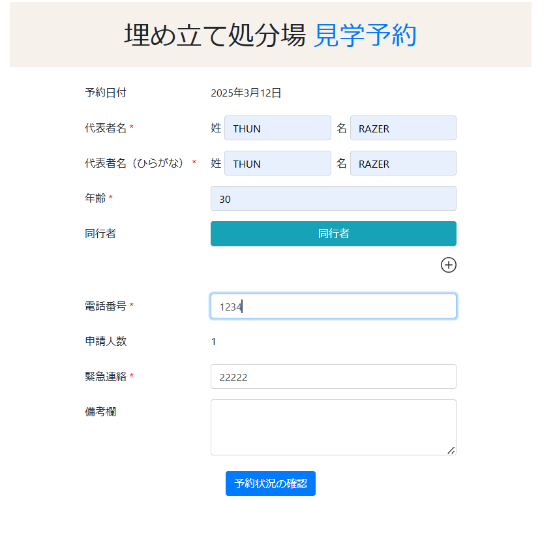Click into the 電話番号 input field
555x535 pixels.
(333, 306)
